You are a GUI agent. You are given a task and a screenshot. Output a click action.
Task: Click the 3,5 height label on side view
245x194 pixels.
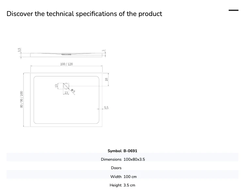[19, 50]
